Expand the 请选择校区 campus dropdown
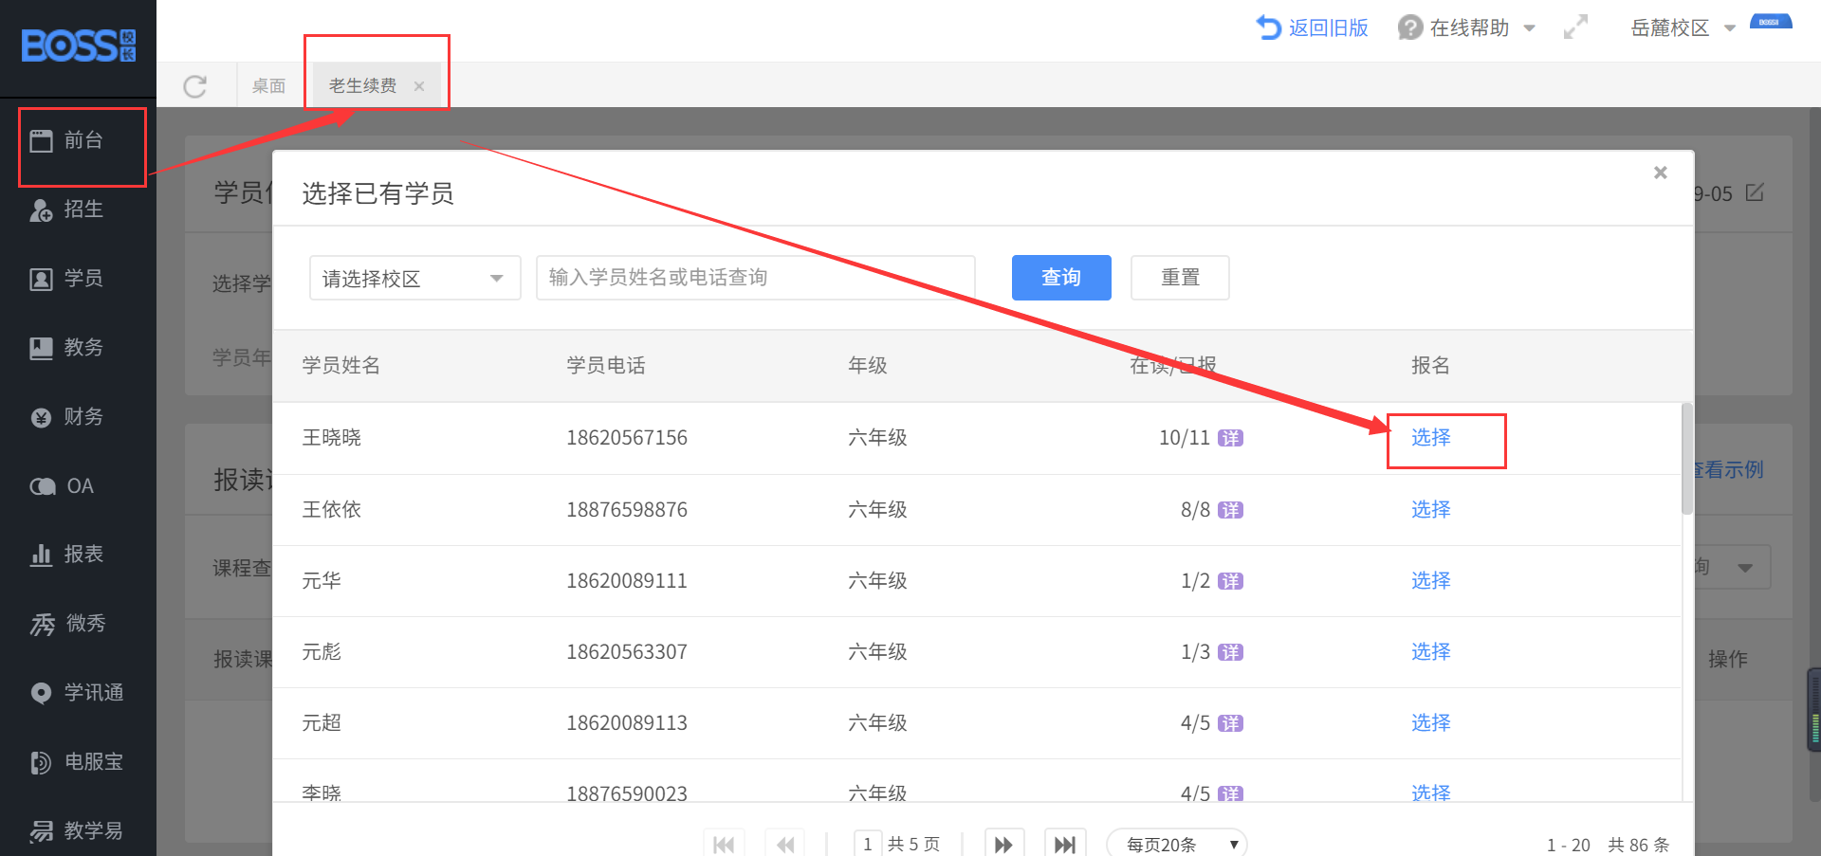This screenshot has width=1821, height=856. (414, 279)
